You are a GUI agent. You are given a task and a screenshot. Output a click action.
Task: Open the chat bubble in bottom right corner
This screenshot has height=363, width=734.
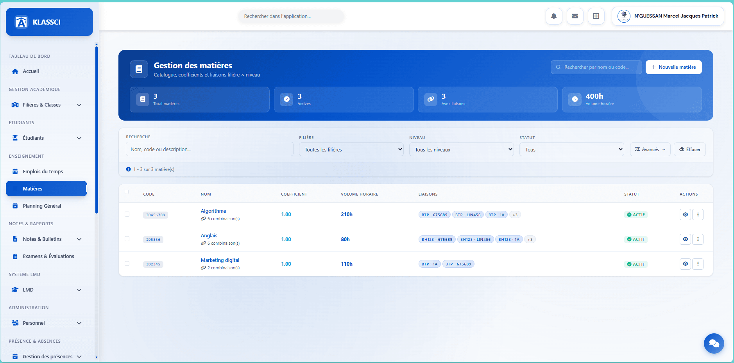click(x=714, y=343)
